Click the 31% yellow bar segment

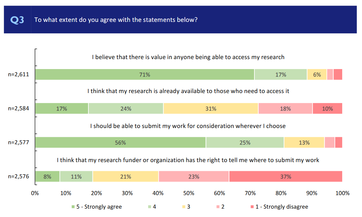(211, 109)
